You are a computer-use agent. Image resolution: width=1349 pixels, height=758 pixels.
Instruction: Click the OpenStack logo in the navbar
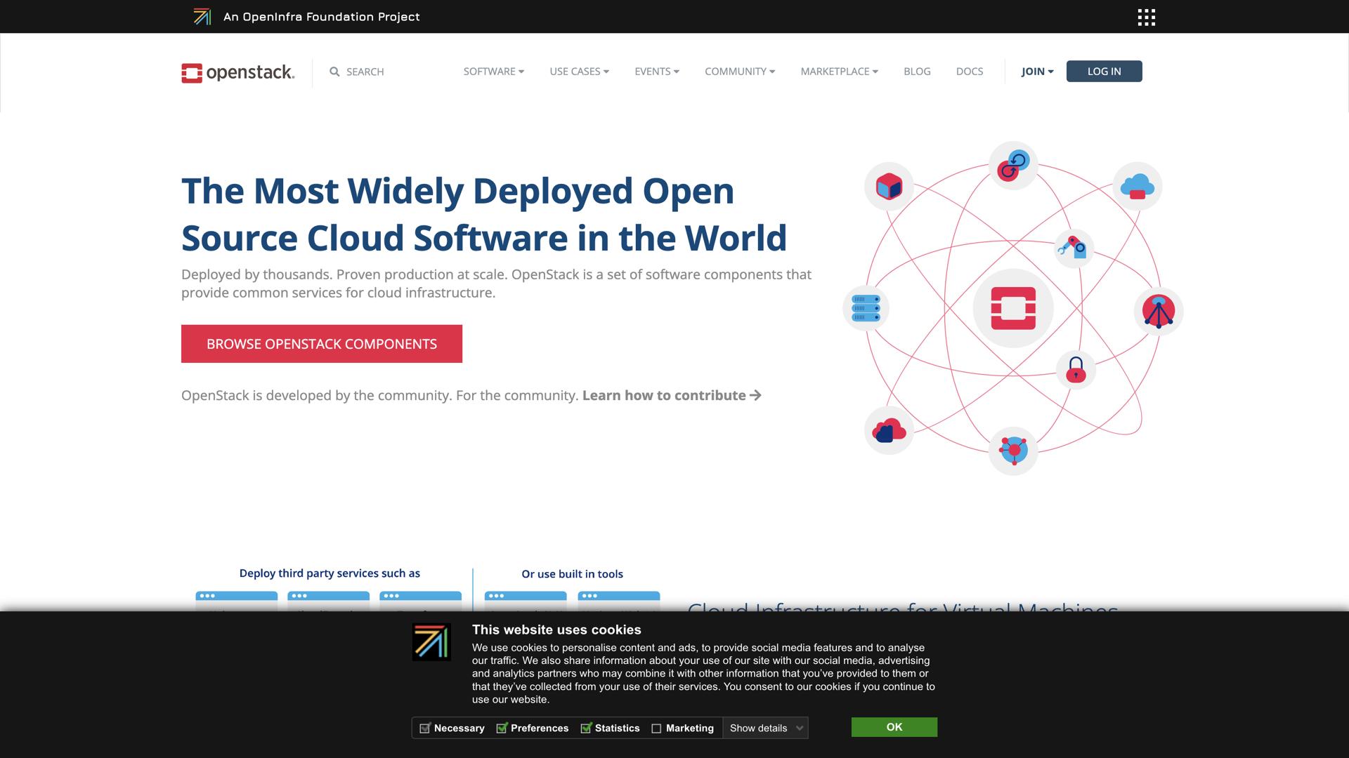238,71
